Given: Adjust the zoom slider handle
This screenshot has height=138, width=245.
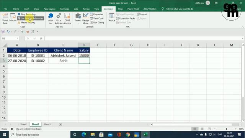Looking at the screenshot, I should coord(226,129).
